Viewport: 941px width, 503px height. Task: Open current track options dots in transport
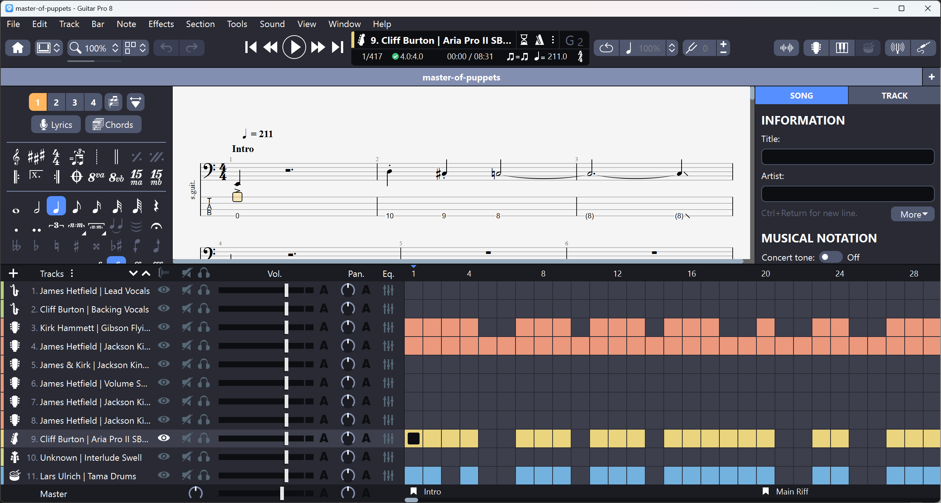click(x=553, y=40)
